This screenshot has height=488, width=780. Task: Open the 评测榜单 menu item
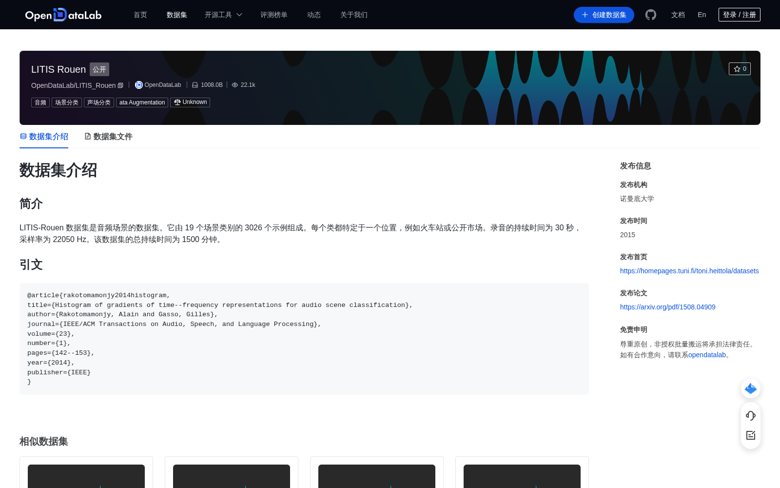click(274, 15)
